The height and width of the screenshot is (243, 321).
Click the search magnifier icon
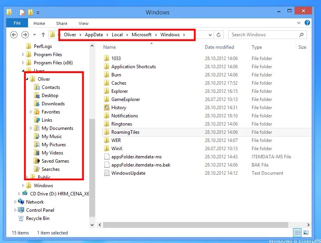coord(302,35)
